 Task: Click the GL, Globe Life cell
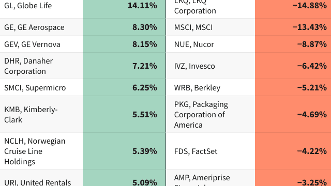point(41,6)
